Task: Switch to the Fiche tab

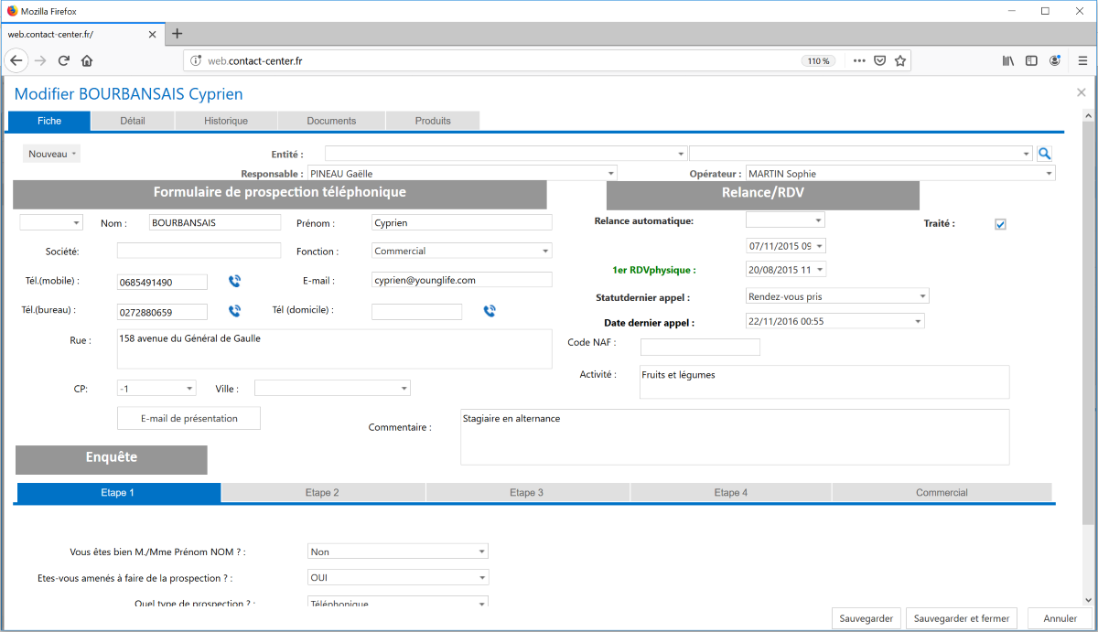Action: click(49, 121)
